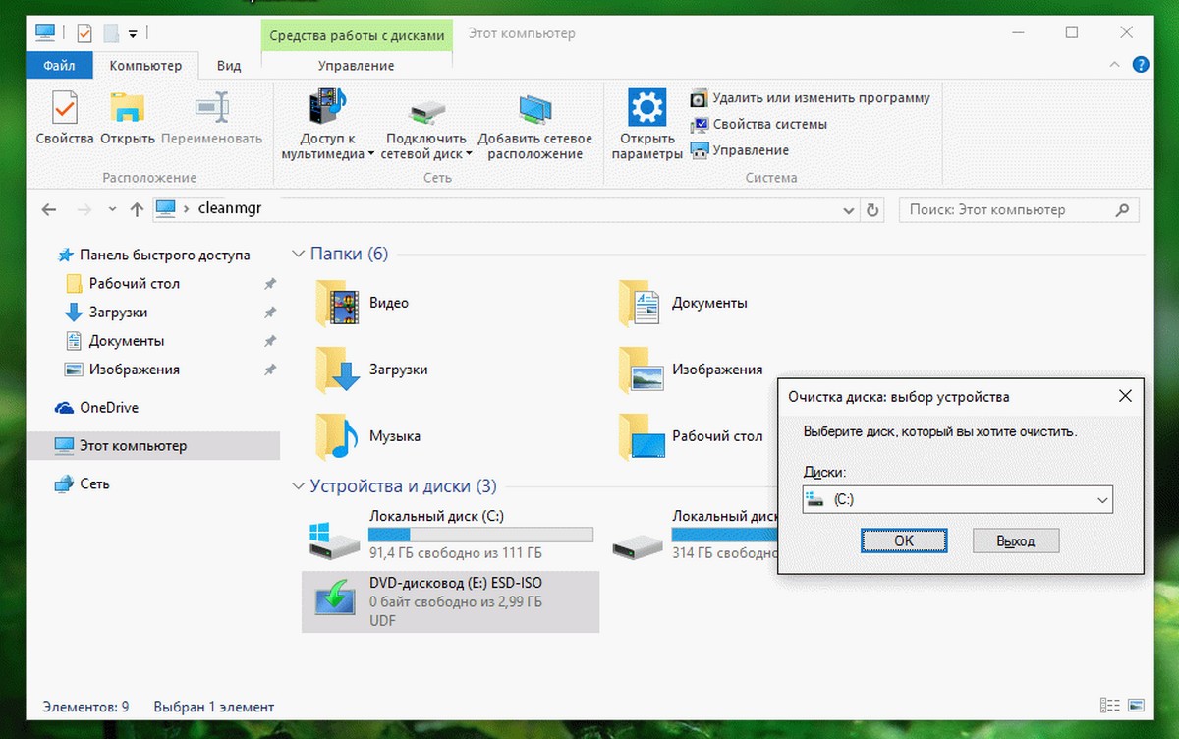Screen dimensions: 1179x739
Task: Collapse the Папки (6) section
Action: click(x=299, y=255)
